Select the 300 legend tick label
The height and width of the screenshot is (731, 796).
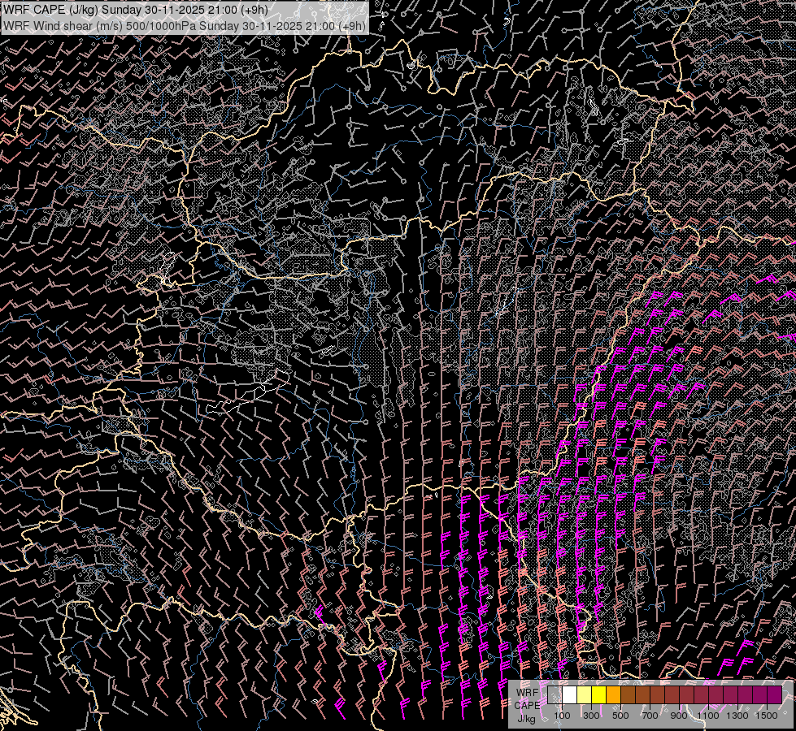pos(591,716)
